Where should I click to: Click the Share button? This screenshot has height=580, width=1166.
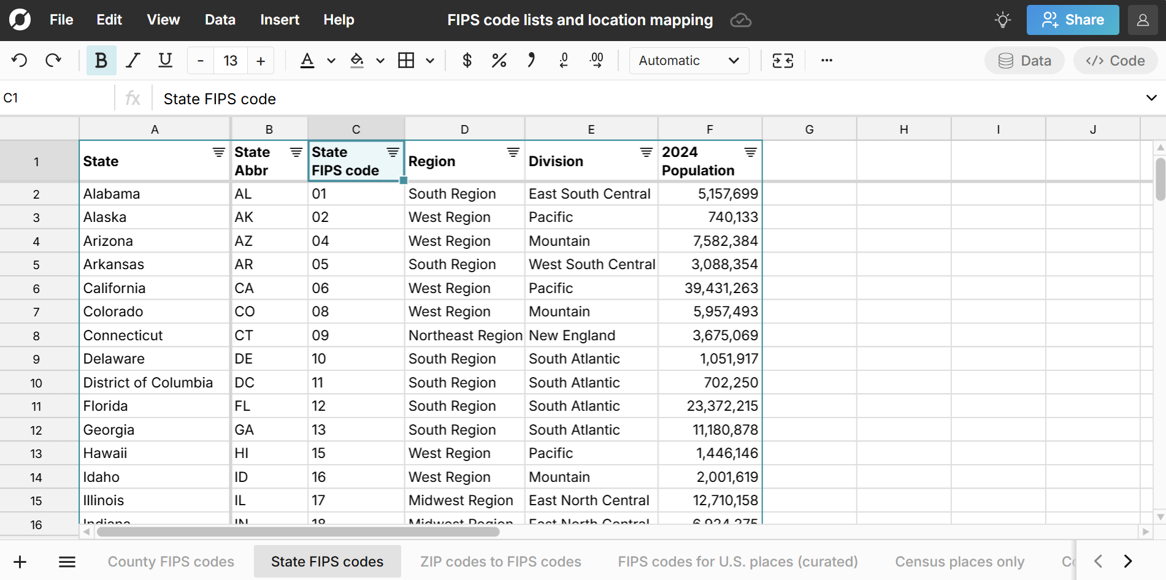coord(1072,19)
